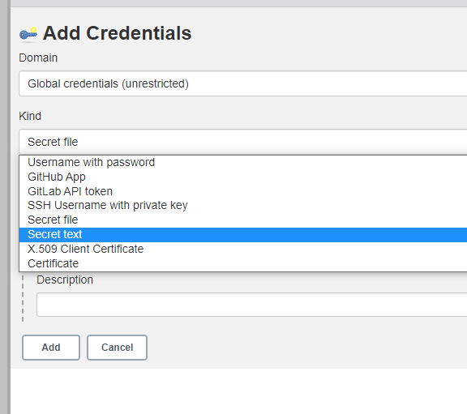467x414 pixels.
Task: Select X.509 Client Certificate option
Action: (242, 249)
